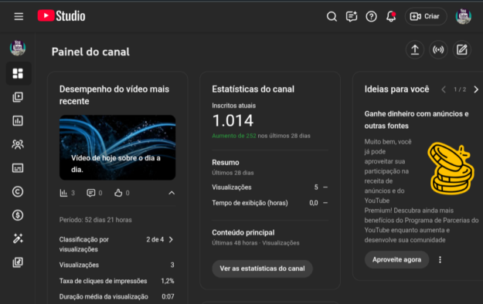This screenshot has height=304, width=483.
Task: Click the video likes thumbs-up icon
Action: click(x=118, y=193)
